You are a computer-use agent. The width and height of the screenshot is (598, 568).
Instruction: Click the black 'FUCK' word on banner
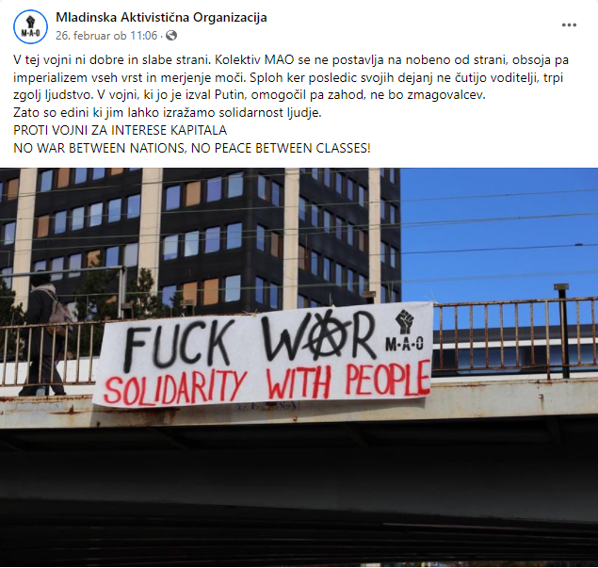[x=178, y=344]
